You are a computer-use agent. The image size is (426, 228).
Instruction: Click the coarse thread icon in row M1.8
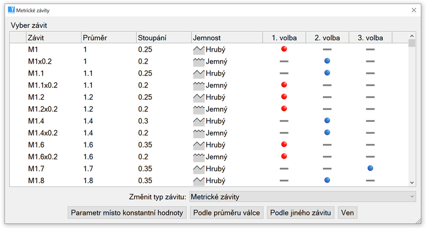pyautogui.click(x=199, y=180)
